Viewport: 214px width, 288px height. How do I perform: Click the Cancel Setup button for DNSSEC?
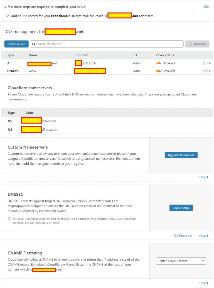coord(181,208)
